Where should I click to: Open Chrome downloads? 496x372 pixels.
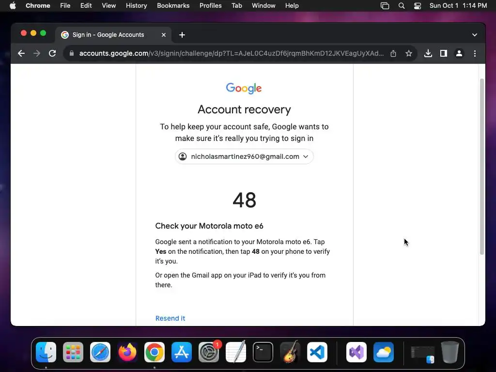point(428,53)
